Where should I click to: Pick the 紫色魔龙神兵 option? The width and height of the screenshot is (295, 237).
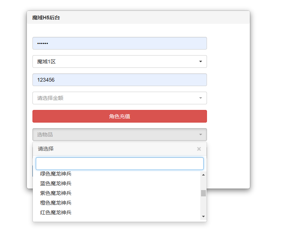click(x=56, y=193)
